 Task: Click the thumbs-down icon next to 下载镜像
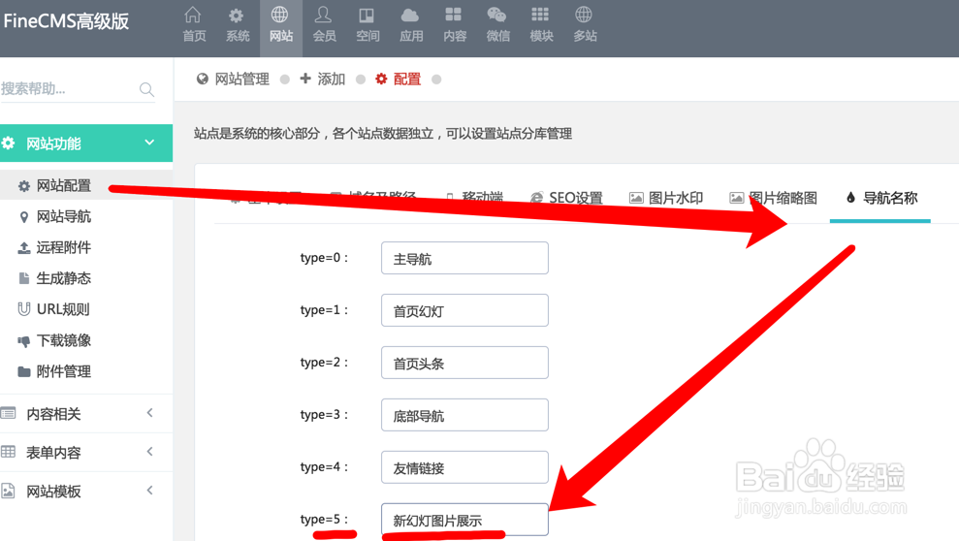click(24, 341)
